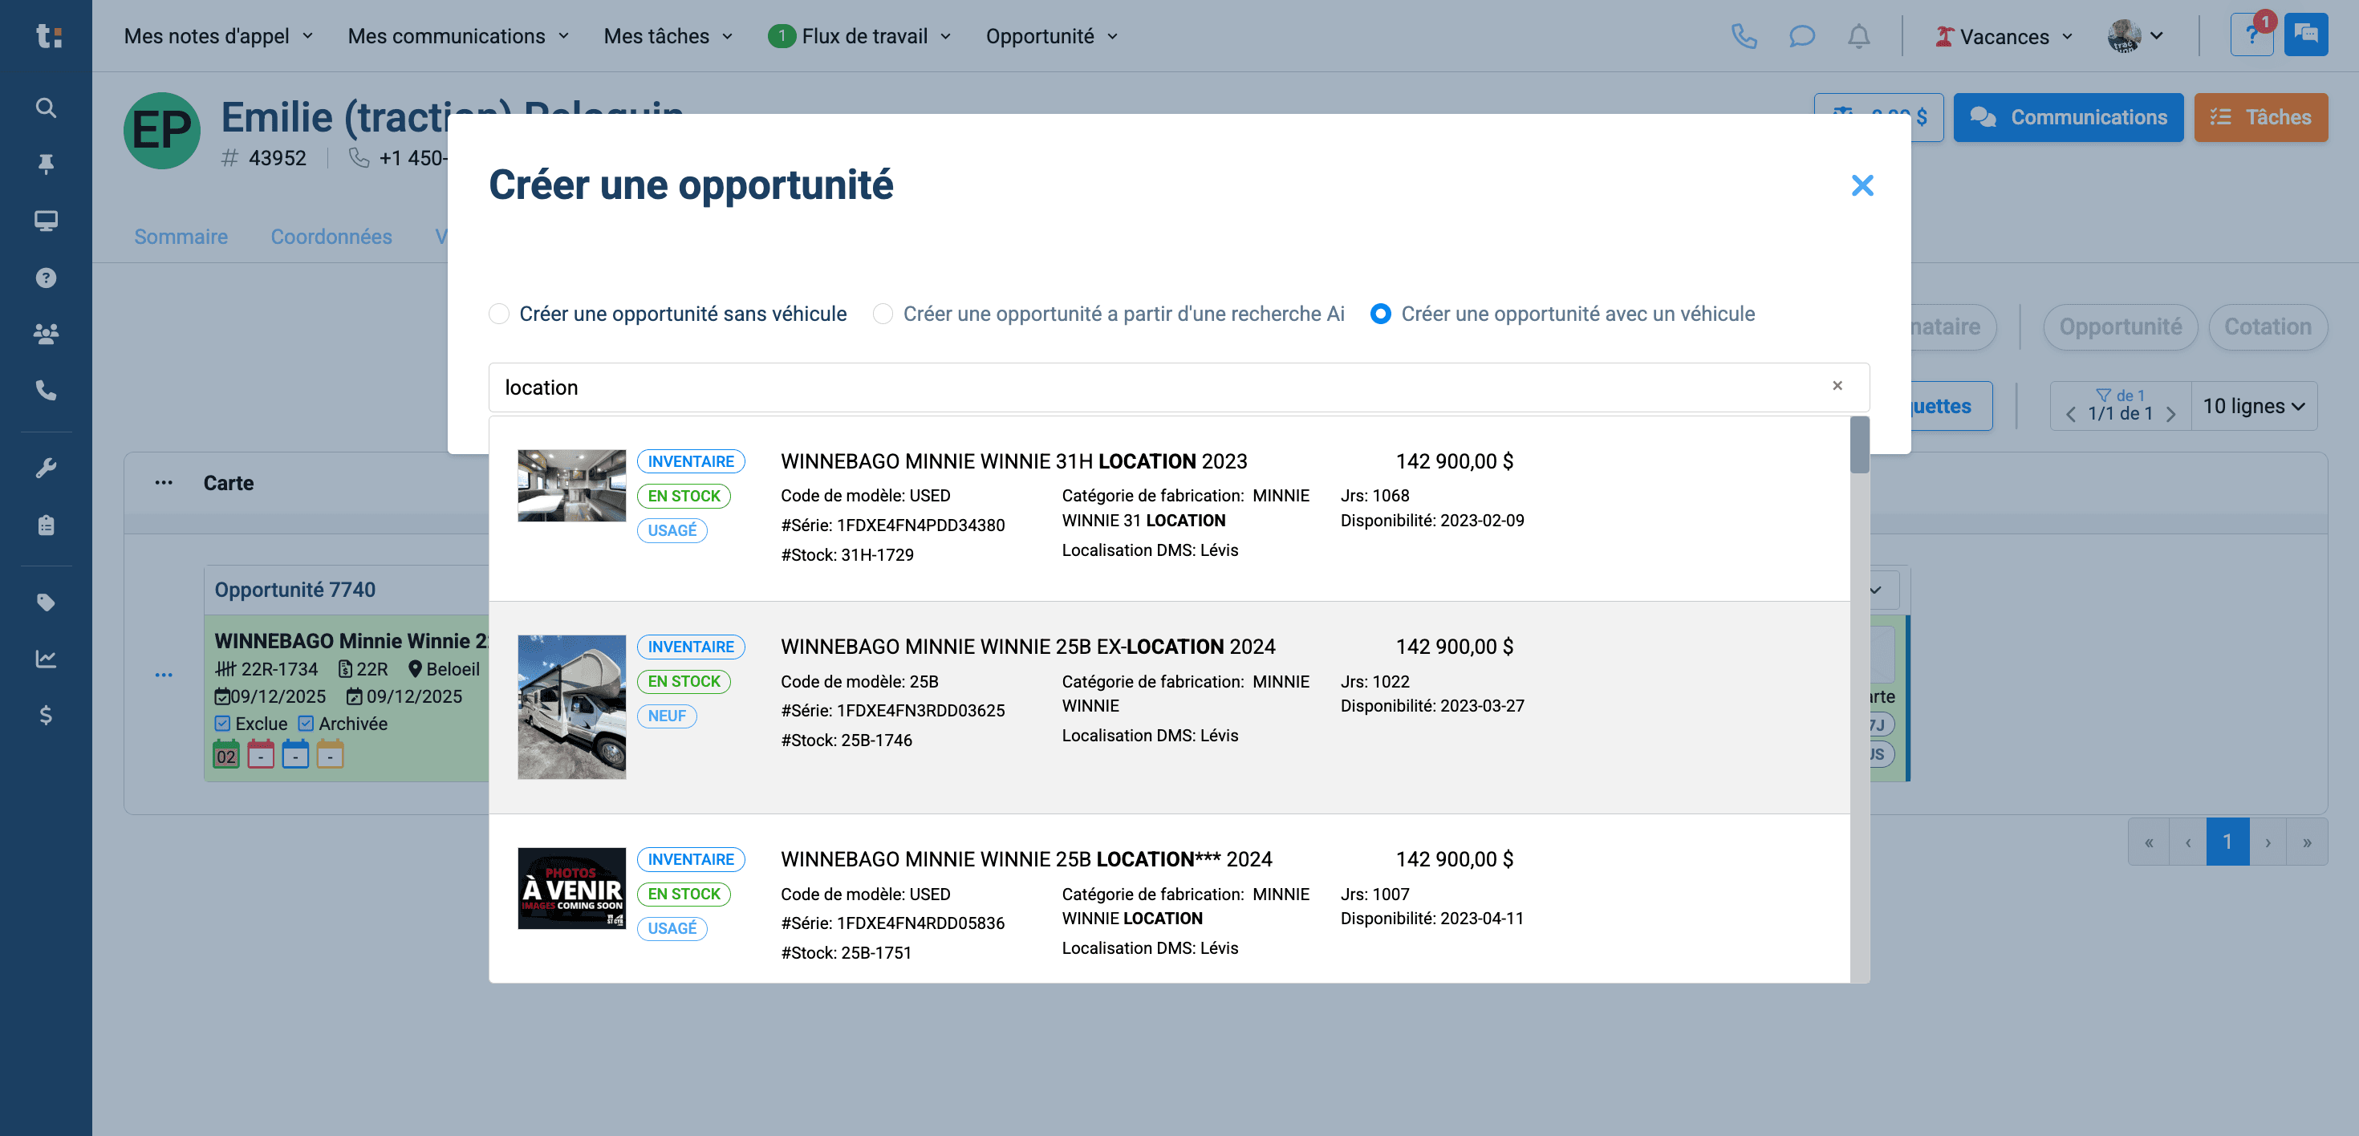This screenshot has width=2359, height=1136.
Task: Select the À VENIR placeholder thumbnail
Action: point(571,888)
